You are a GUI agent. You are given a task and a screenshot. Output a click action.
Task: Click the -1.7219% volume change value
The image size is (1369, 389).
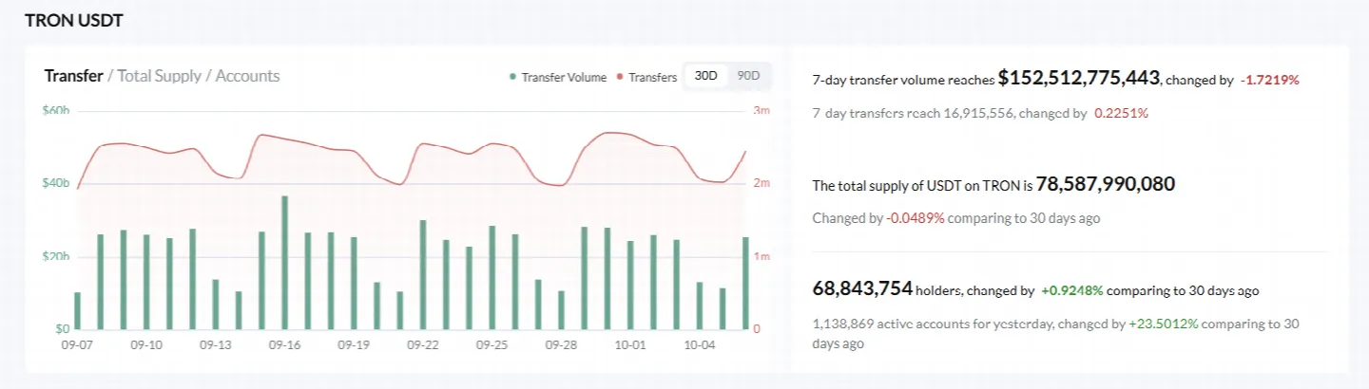pos(1270,81)
